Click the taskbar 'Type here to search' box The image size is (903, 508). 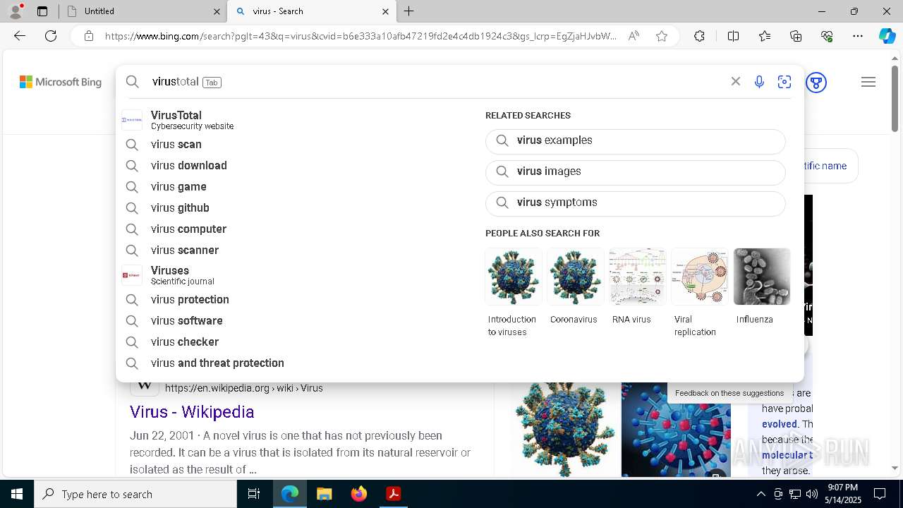point(135,494)
